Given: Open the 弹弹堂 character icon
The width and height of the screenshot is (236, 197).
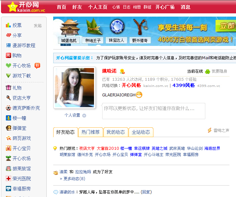Looking at the screenshot, I should (x=8, y=128).
